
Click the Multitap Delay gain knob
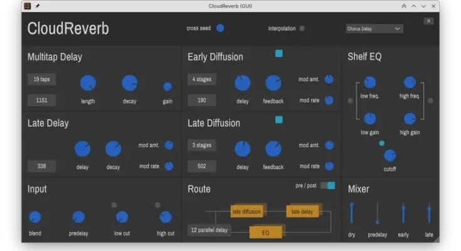click(167, 87)
